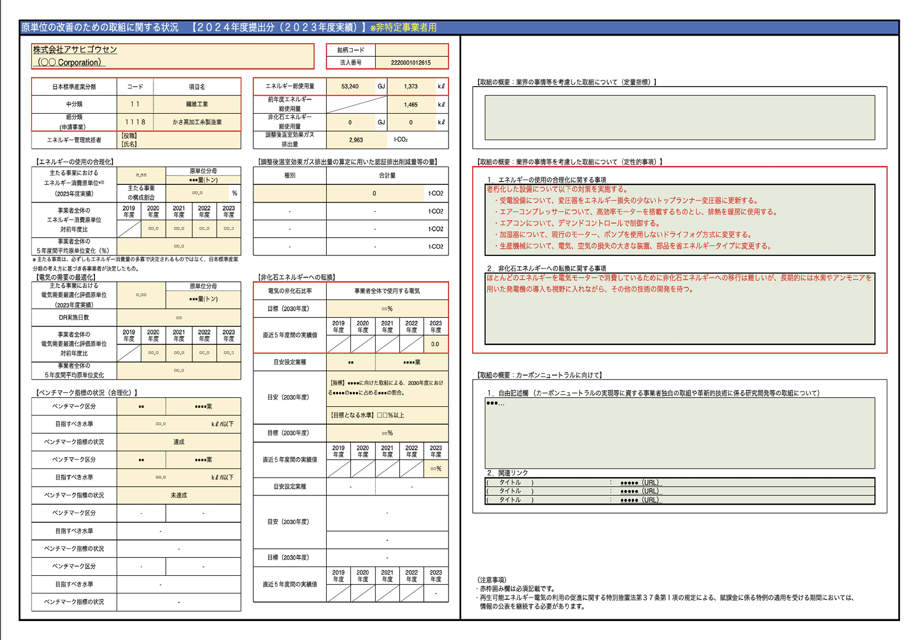Select the 加湿器 ドライフォグ方式 bullet line
The image size is (919, 640).
coord(623,235)
